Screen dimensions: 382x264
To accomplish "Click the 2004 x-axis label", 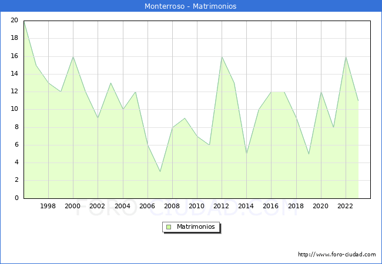I will click(123, 206).
